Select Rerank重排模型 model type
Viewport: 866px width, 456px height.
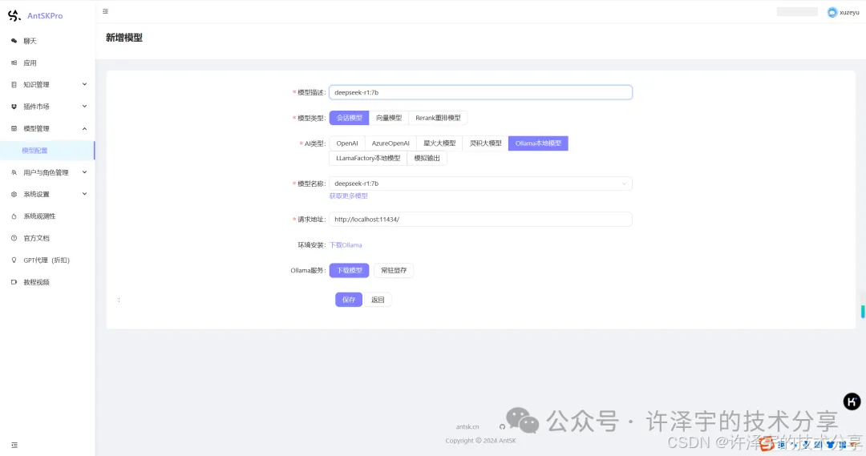(438, 118)
